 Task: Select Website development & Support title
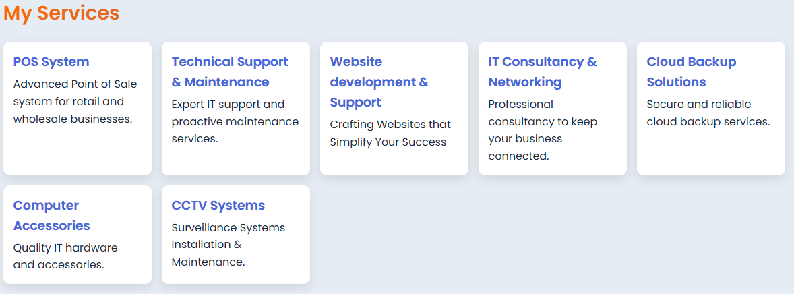(x=379, y=82)
